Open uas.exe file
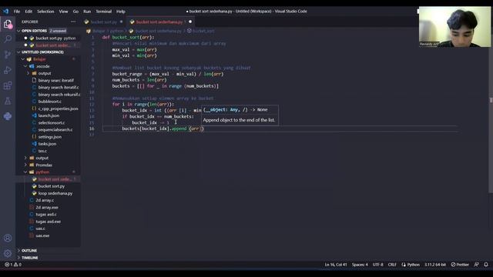 click(42, 235)
